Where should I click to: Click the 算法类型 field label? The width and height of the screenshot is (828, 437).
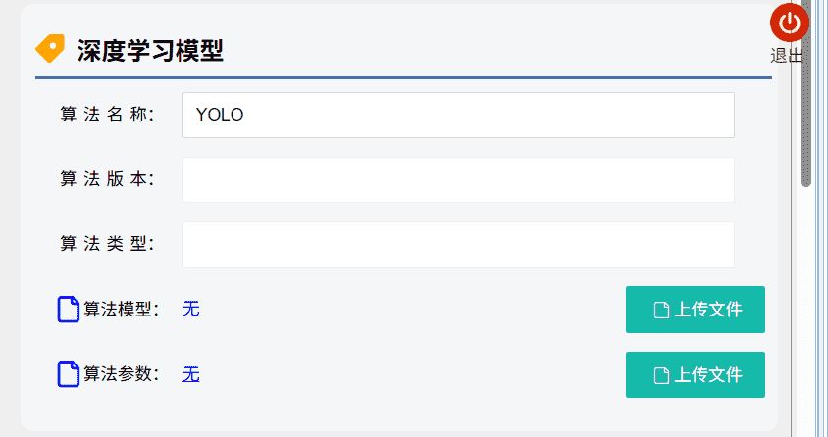108,244
